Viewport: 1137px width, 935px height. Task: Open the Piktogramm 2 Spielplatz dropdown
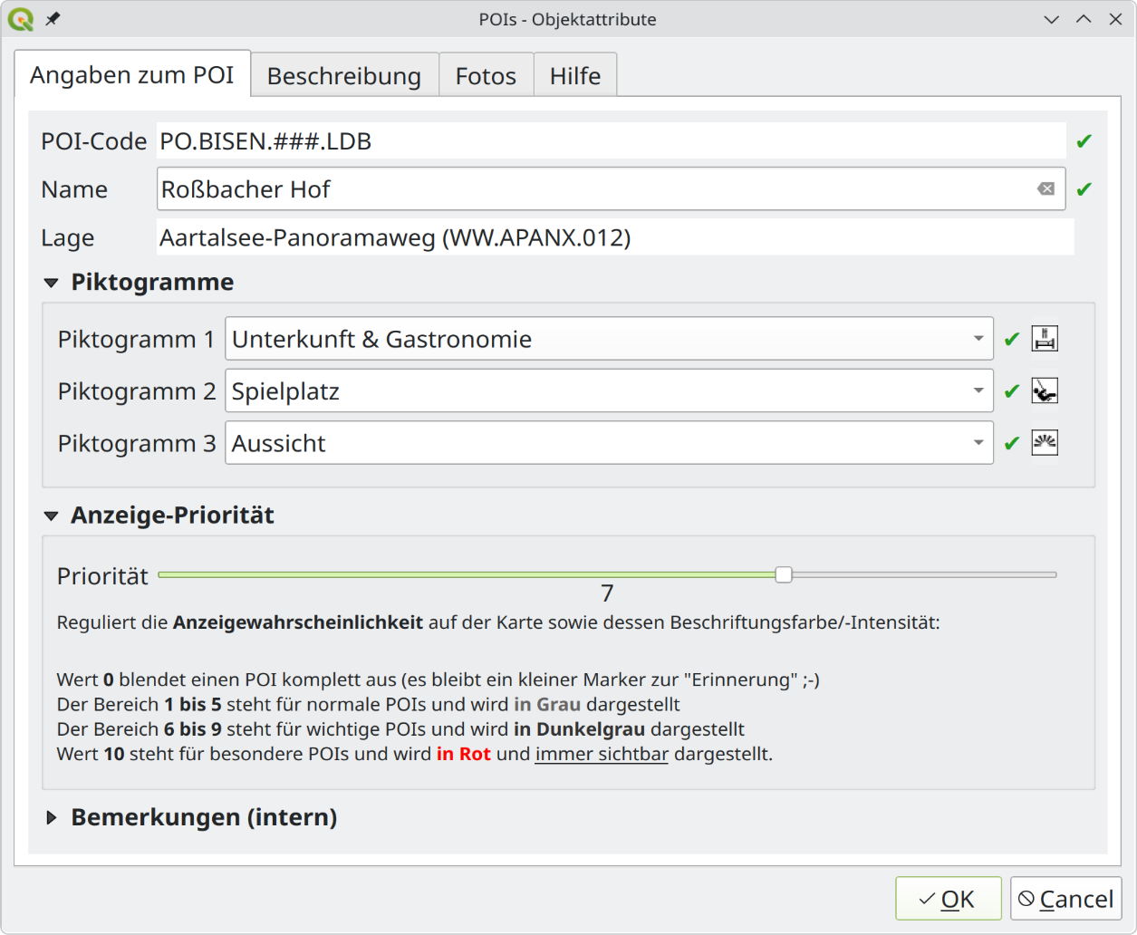click(x=609, y=391)
